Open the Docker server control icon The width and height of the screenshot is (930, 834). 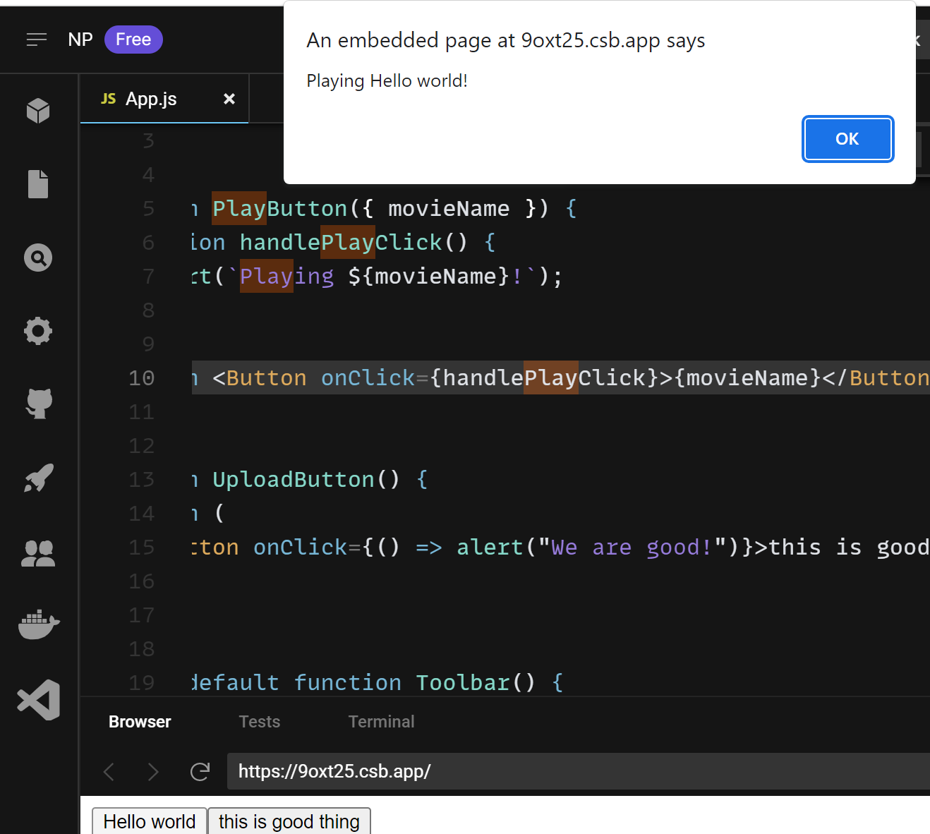point(39,624)
